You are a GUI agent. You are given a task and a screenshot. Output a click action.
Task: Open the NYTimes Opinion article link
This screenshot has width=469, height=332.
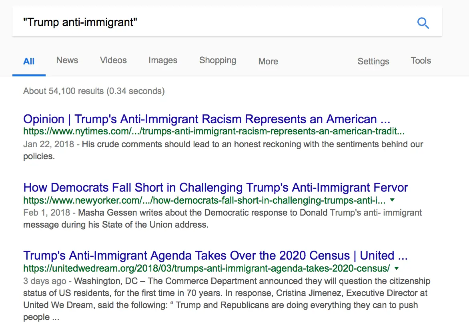206,119
